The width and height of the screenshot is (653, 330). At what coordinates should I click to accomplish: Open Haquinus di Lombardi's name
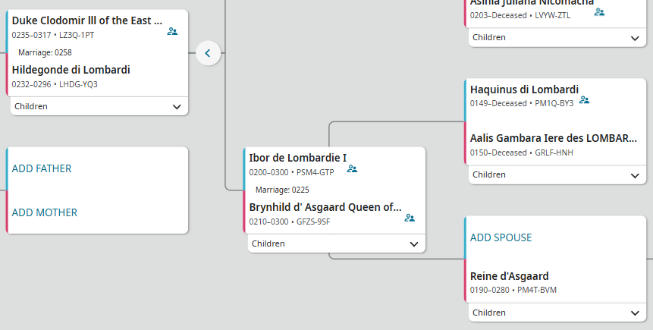pyautogui.click(x=524, y=90)
